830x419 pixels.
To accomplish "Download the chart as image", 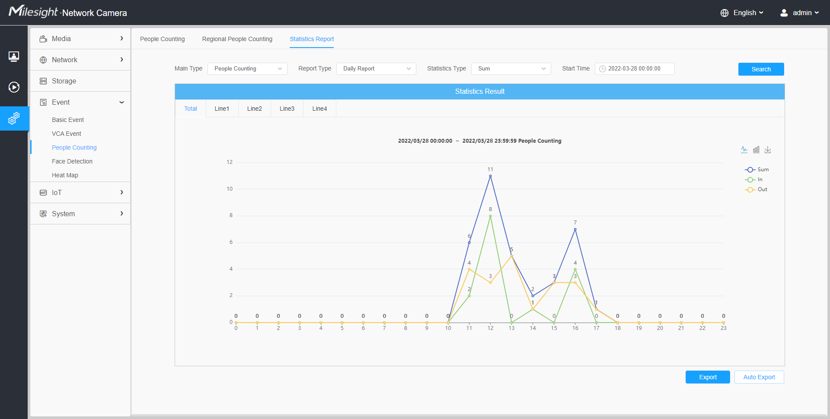I will click(x=768, y=150).
